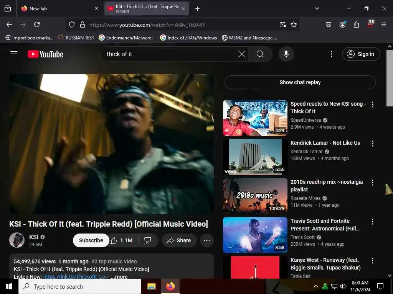Click the forward navigation arrow
393x294 pixels.
point(23,24)
